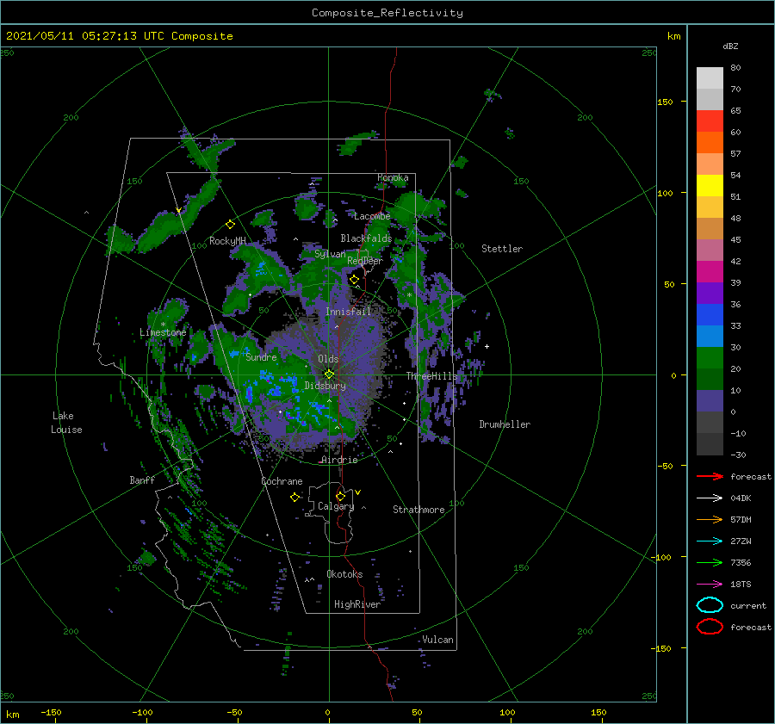This screenshot has width=775, height=724.
Task: Click the yellow radar-center diamond below Olds
Action: (329, 374)
